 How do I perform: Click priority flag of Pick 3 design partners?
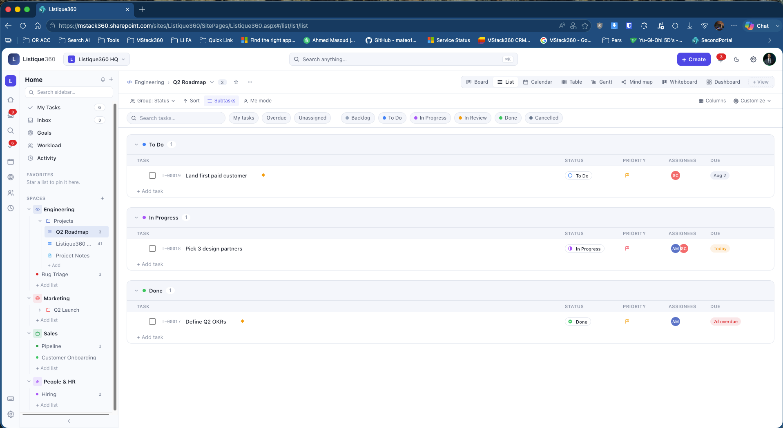tap(627, 248)
